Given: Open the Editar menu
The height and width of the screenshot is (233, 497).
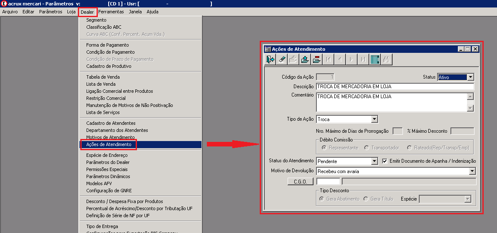Looking at the screenshot, I should pyautogui.click(x=29, y=12).
